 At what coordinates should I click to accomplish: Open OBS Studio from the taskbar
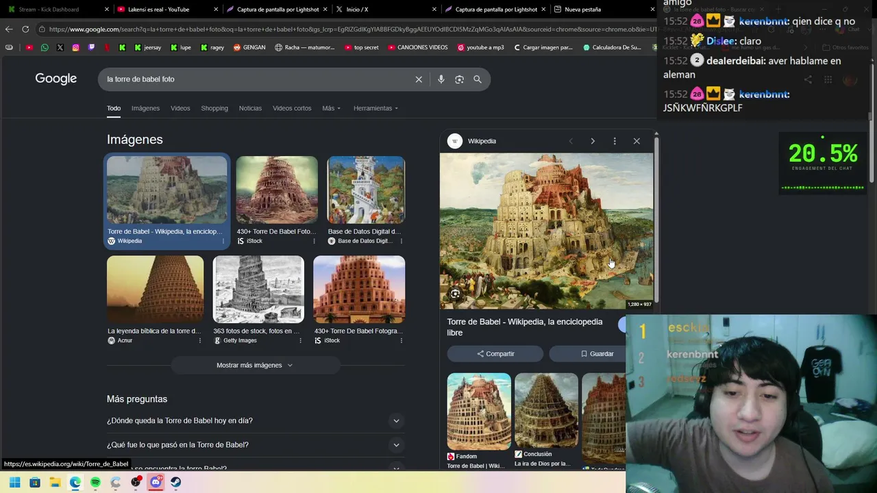coord(136,482)
